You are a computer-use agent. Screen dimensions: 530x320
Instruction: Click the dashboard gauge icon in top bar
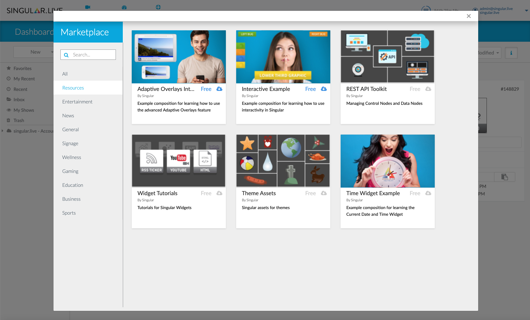(124, 7)
